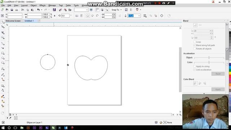The width and height of the screenshot is (231, 130).
Task: Adjust the Object acceleration slider
Action: coord(209,58)
